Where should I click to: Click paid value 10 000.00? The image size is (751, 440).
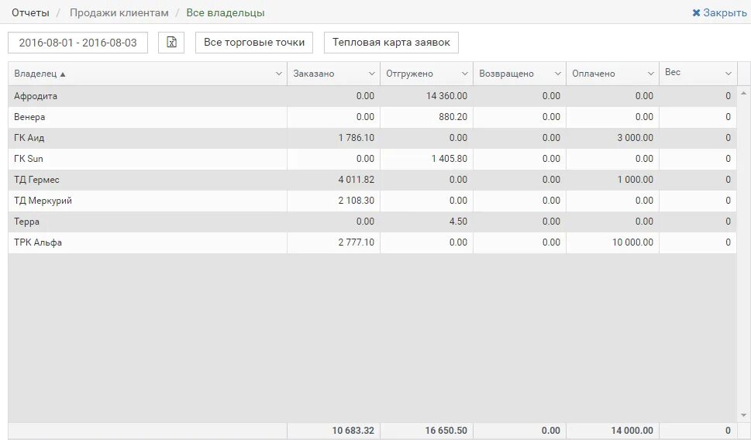(x=632, y=242)
